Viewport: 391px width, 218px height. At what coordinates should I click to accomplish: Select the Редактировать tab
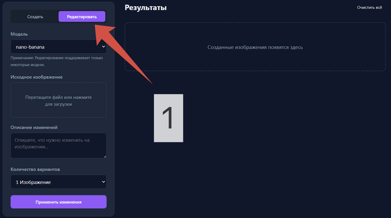(82, 17)
